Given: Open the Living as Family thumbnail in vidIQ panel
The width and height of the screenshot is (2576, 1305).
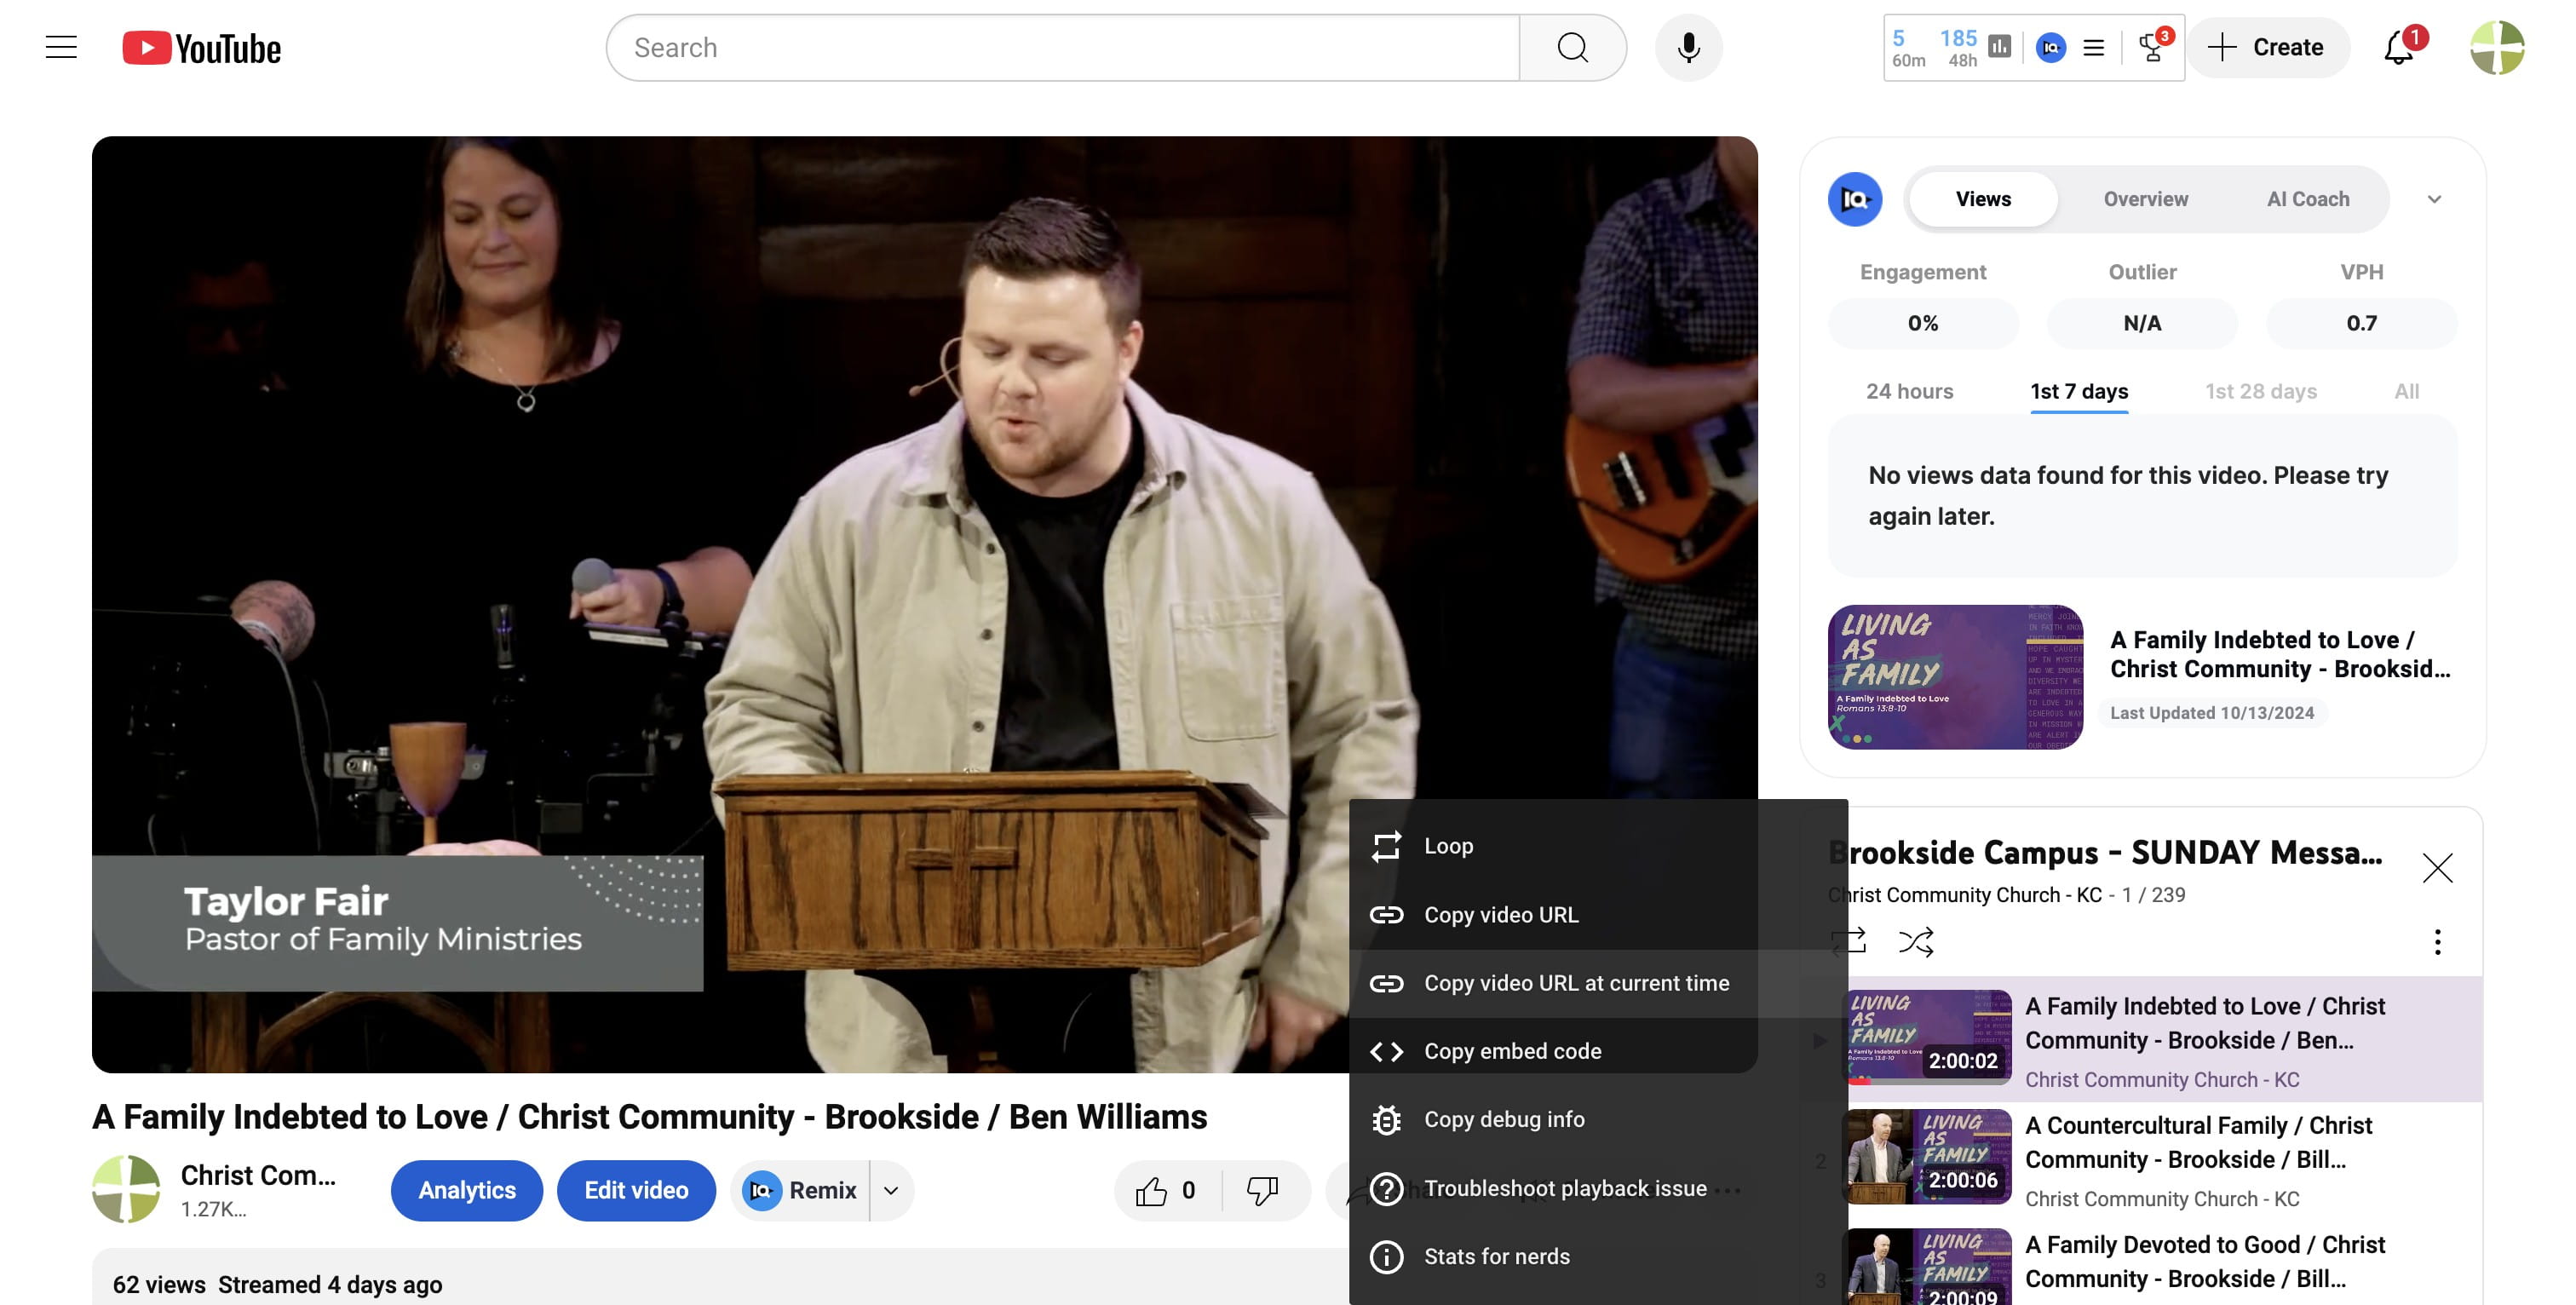Looking at the screenshot, I should (x=1955, y=677).
